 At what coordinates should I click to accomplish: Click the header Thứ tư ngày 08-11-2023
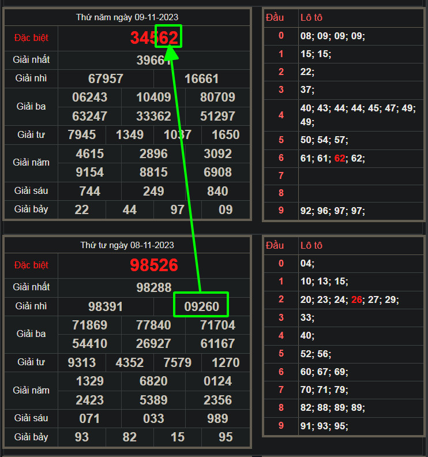tap(127, 245)
